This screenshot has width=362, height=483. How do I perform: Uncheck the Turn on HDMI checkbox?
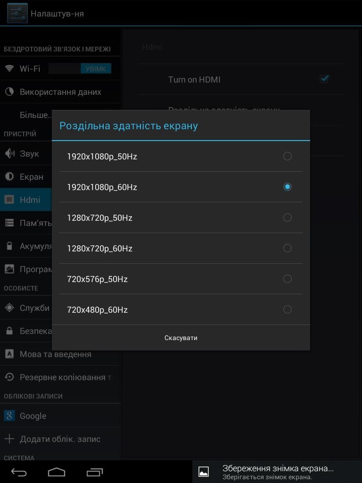tap(324, 79)
